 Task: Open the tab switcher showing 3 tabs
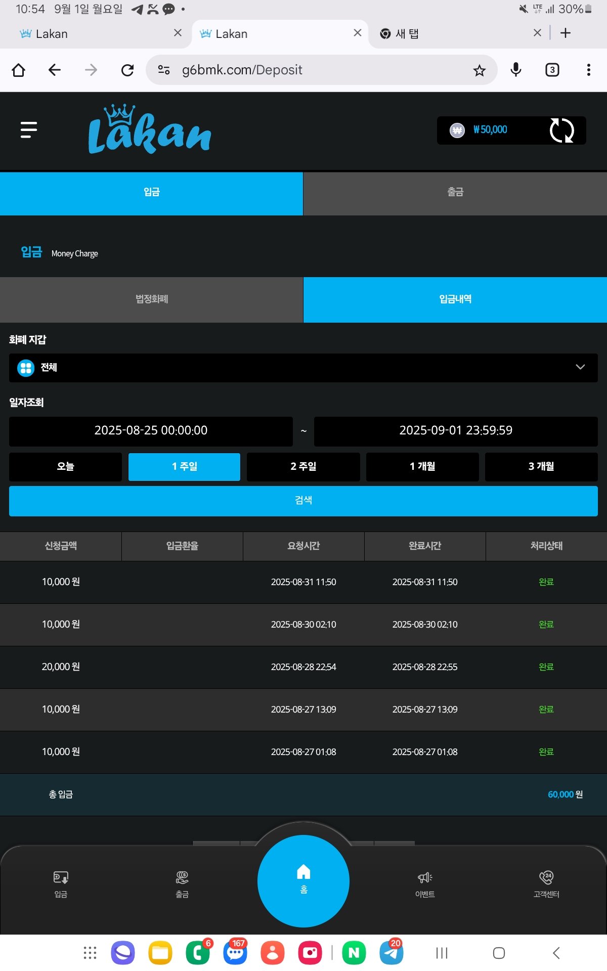552,70
